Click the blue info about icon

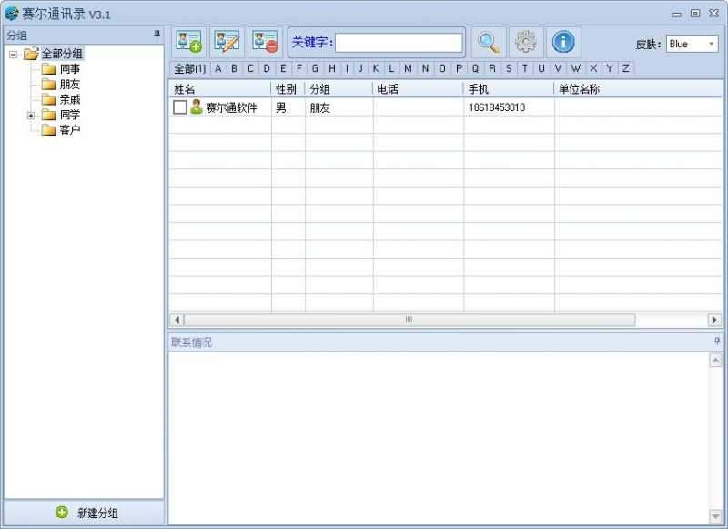[x=564, y=42]
